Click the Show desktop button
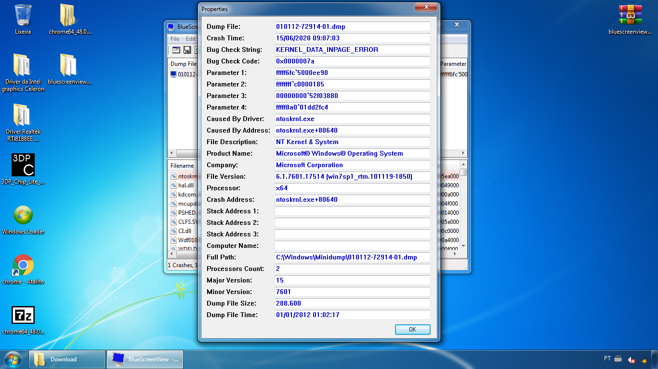The height and width of the screenshot is (369, 658). pyautogui.click(x=654, y=359)
